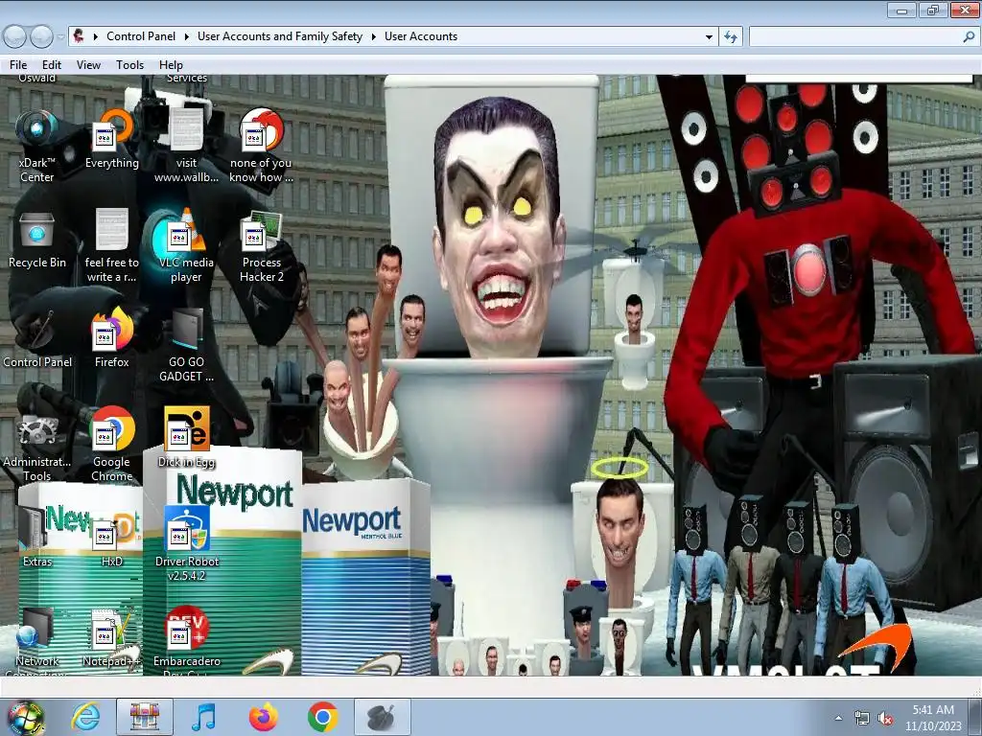Show hidden tray icons arrow
The image size is (982, 736).
(838, 718)
